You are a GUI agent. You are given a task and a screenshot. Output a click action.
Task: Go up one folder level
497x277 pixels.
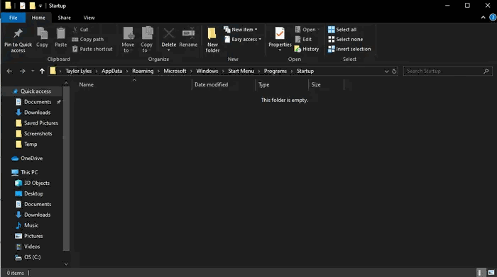pos(42,71)
